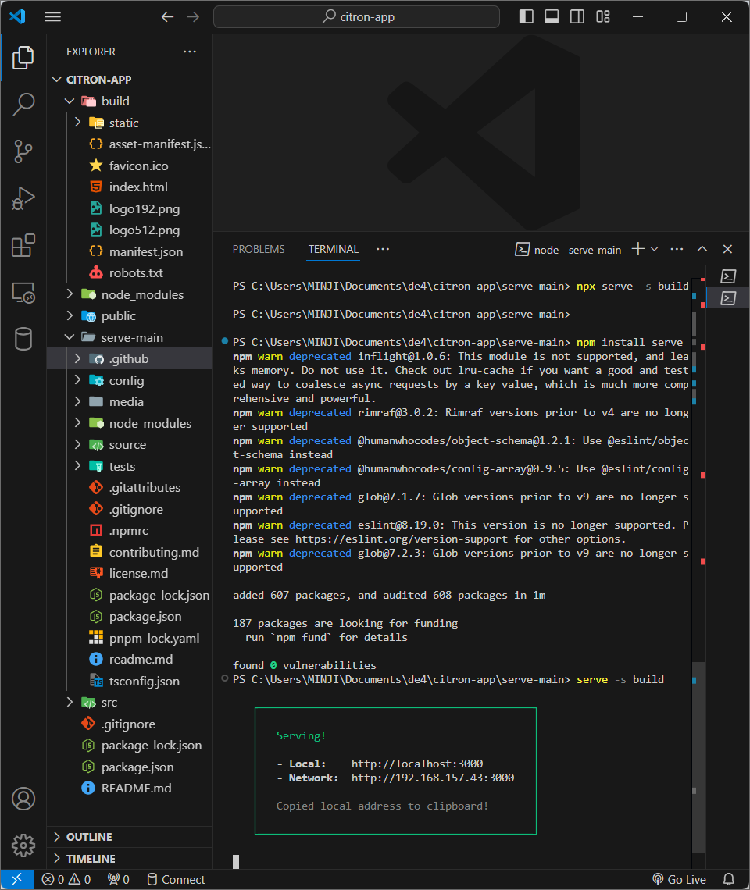Click the citron-app command center search box
This screenshot has width=750, height=890.
(356, 17)
